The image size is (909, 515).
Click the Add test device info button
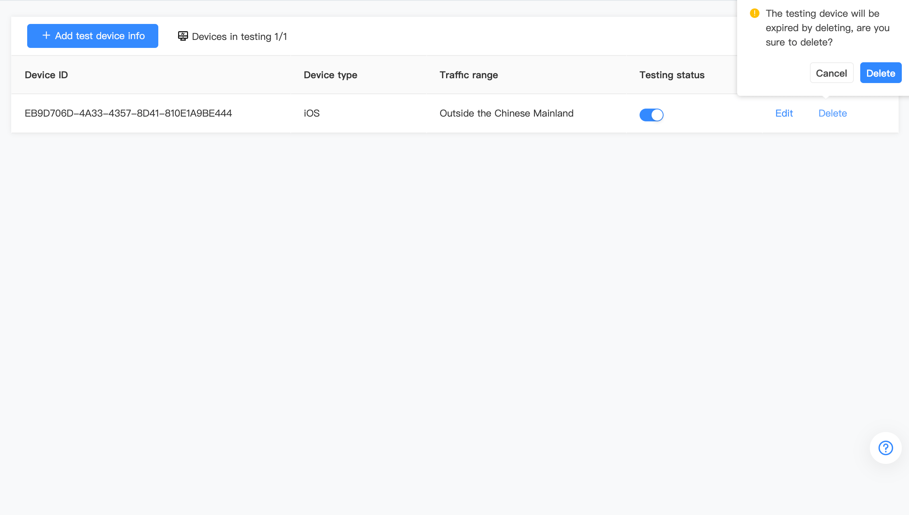coord(92,36)
